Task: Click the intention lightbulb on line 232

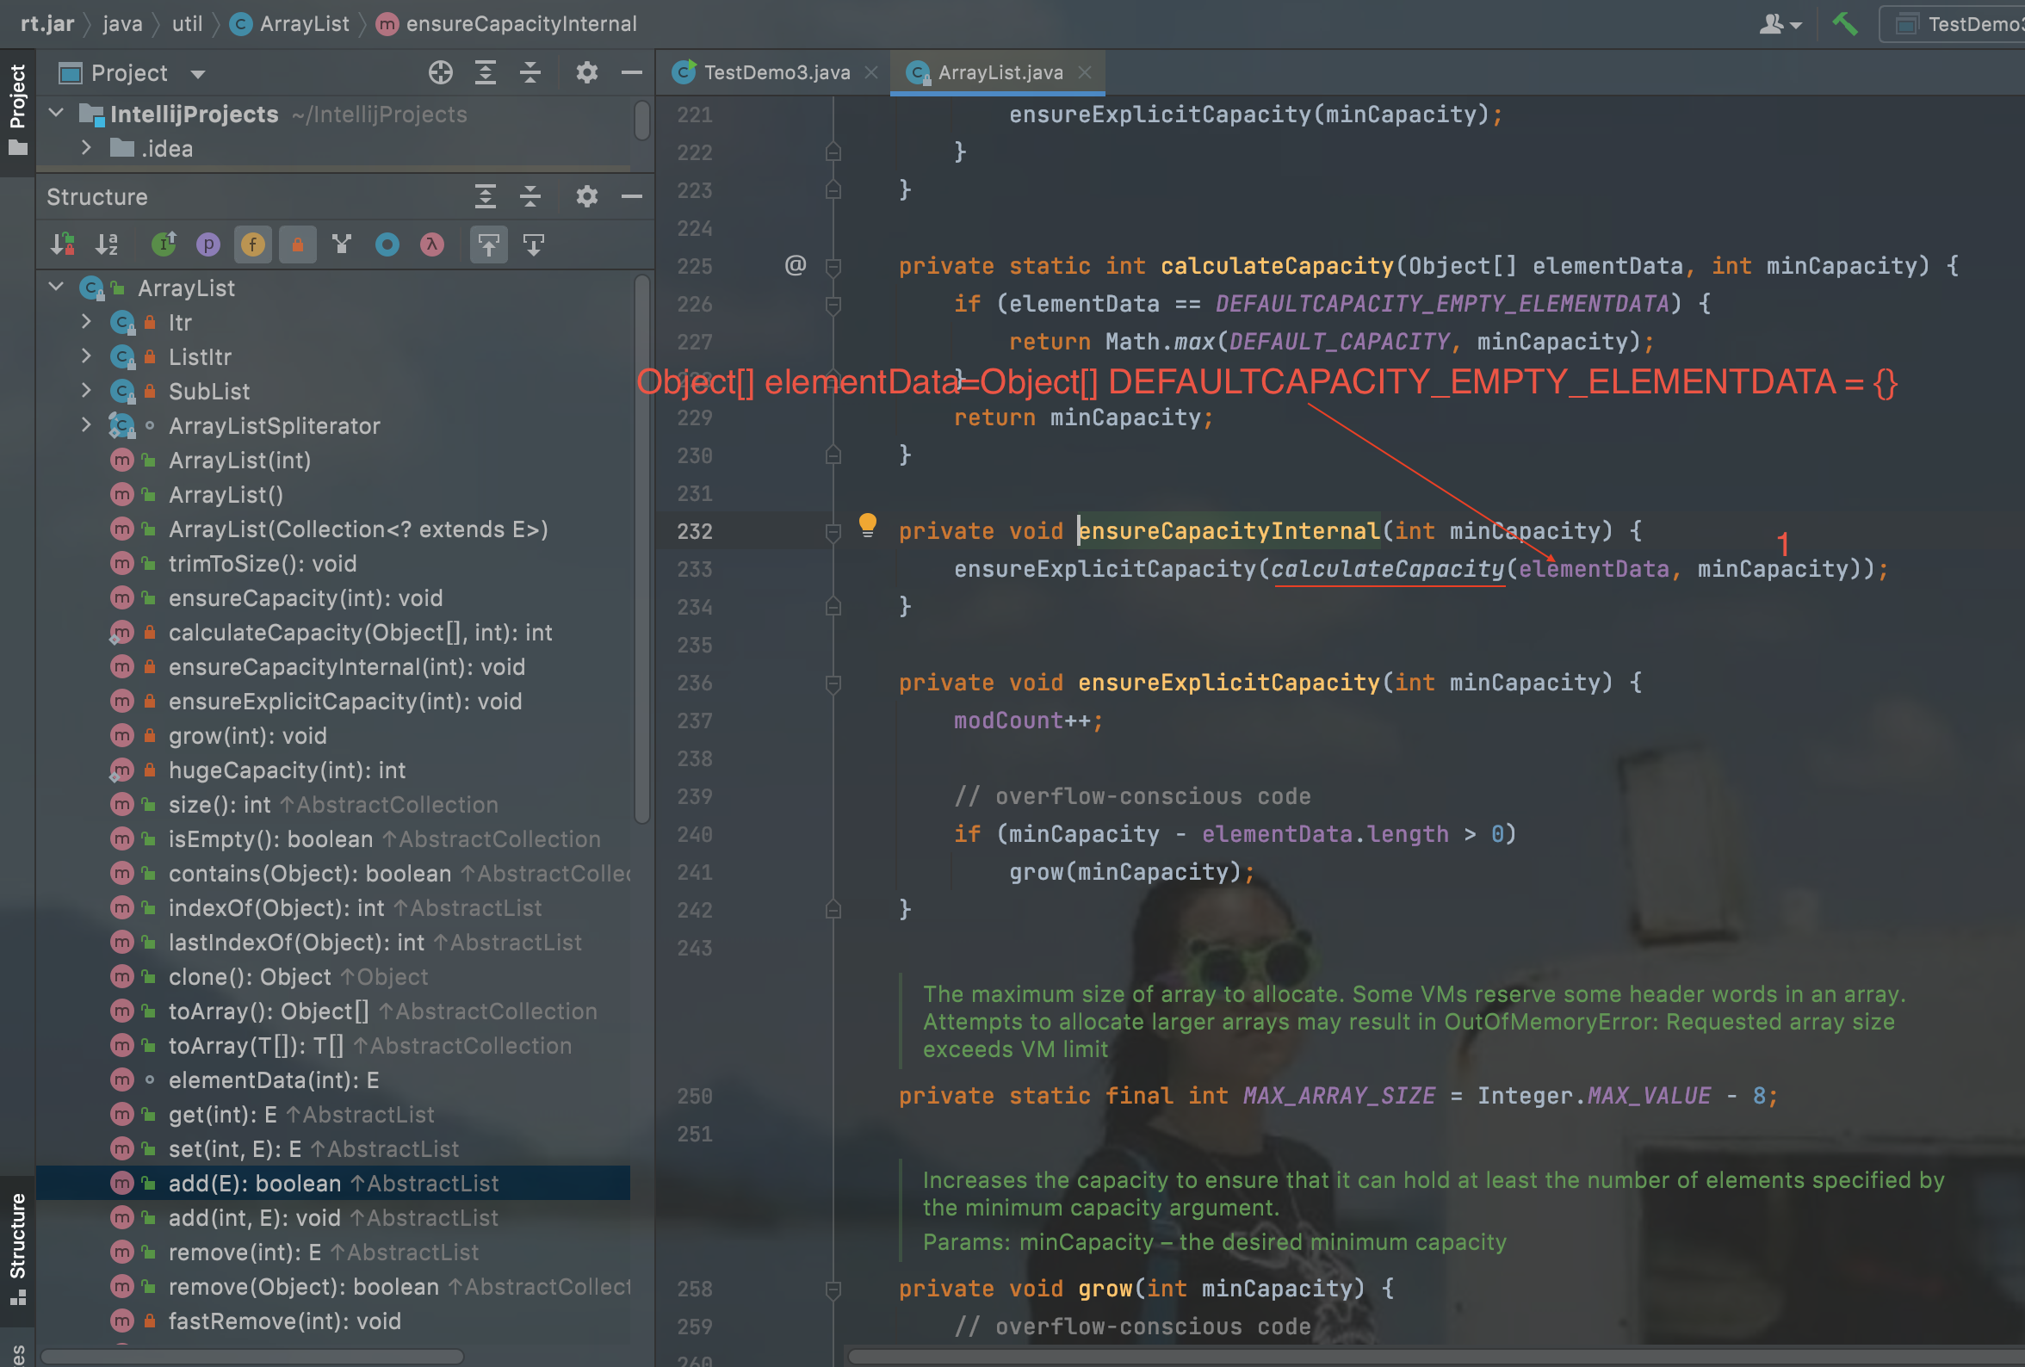Action: 867,524
